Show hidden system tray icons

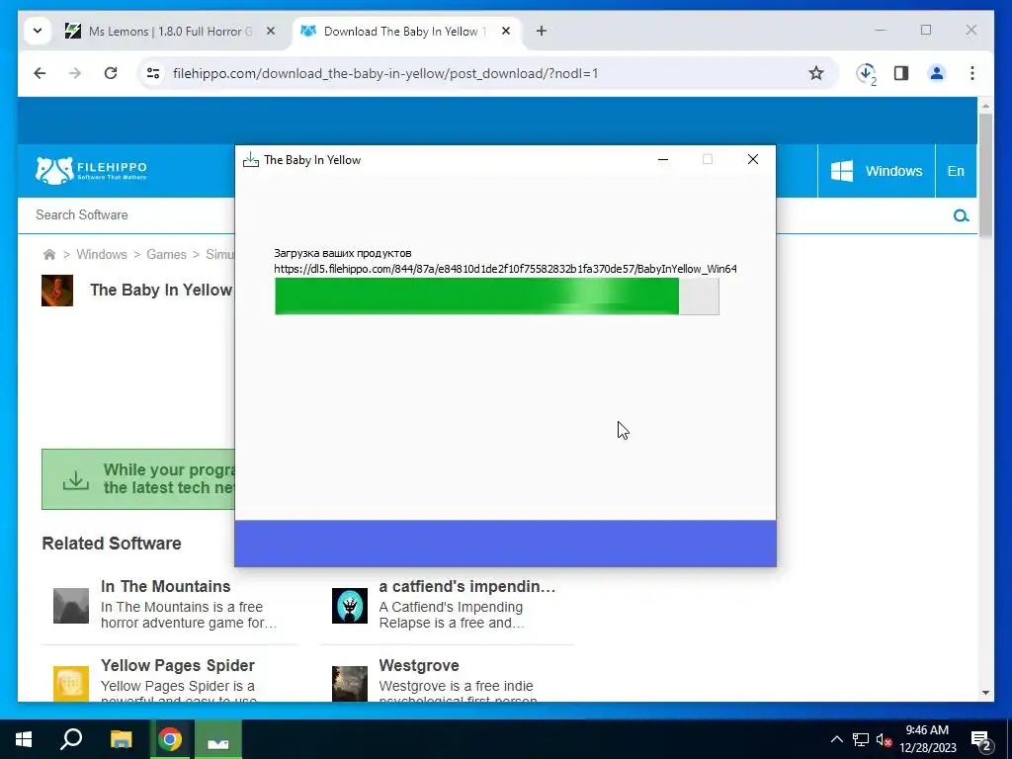tap(836, 739)
